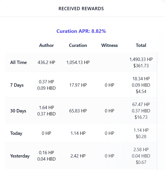
Task: Click the Today row label
Action: (x=16, y=133)
